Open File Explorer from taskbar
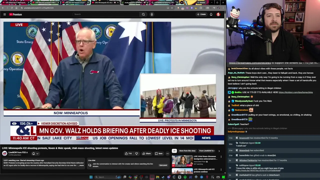320x180 pixels. [157, 177]
